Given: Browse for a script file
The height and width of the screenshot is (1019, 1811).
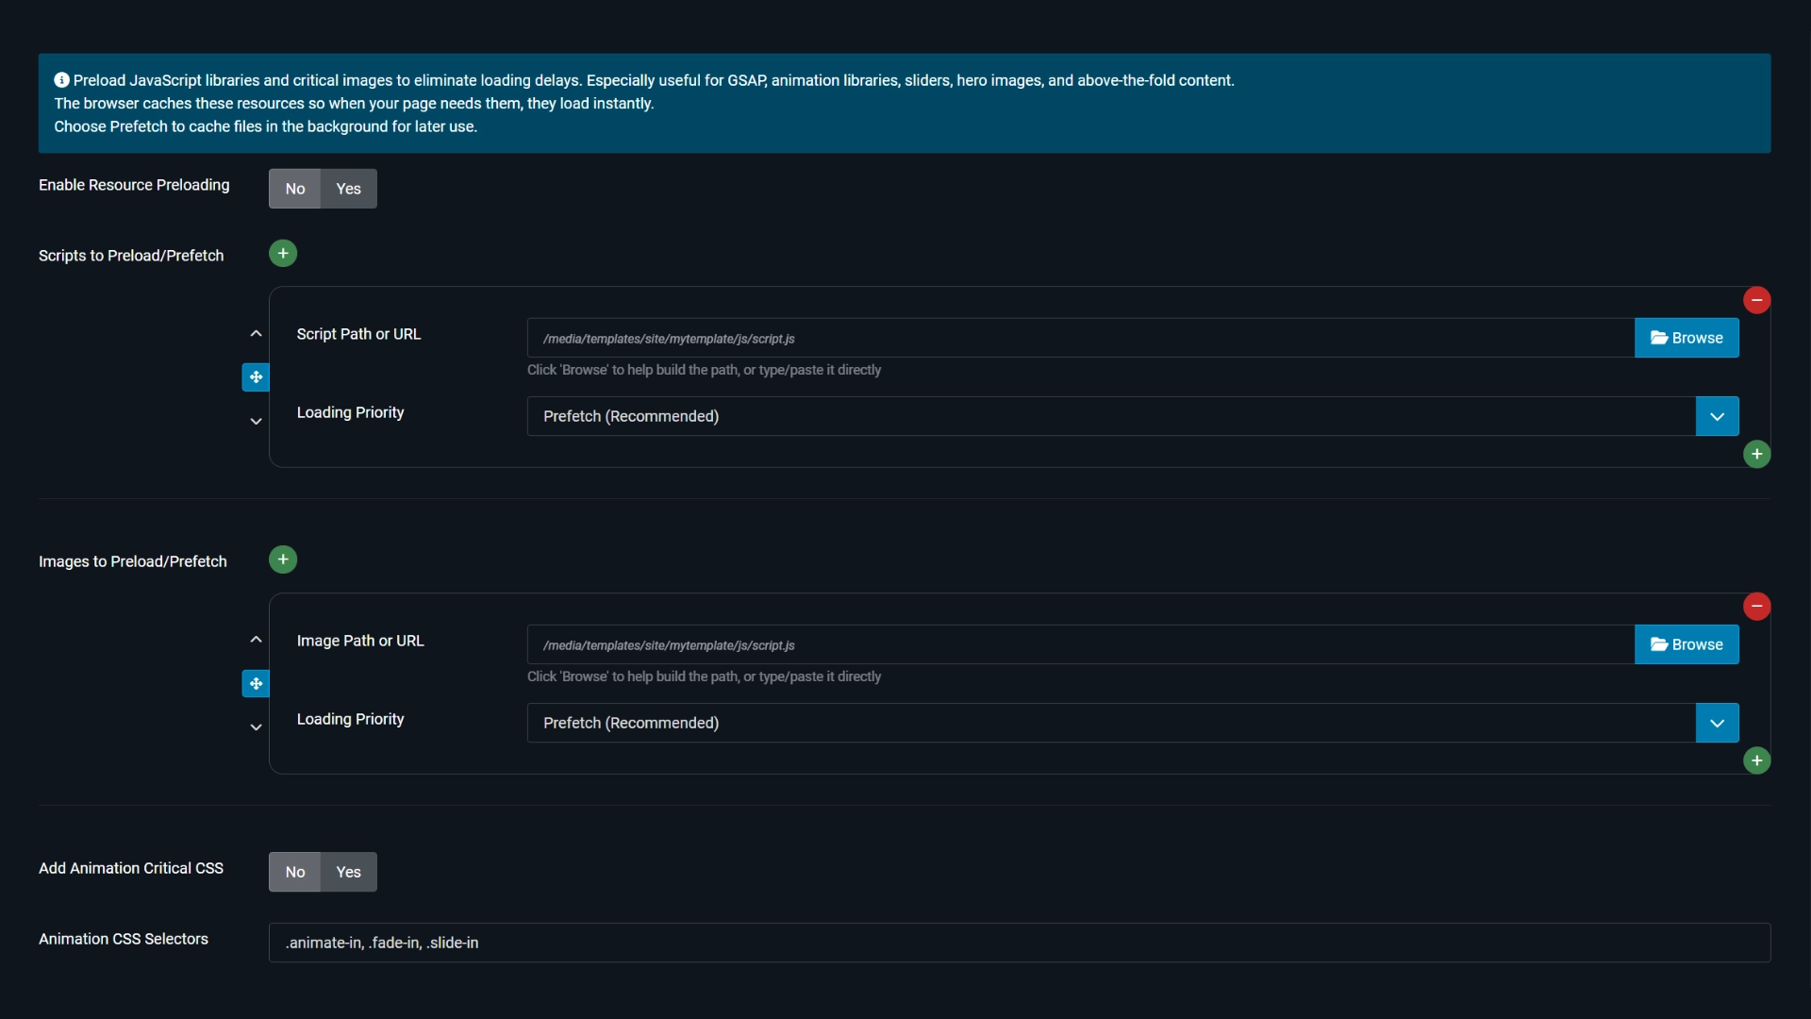Looking at the screenshot, I should 1686,338.
